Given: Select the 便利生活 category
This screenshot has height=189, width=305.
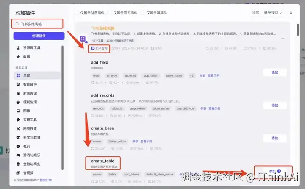Looking at the screenshot, I should pos(37,102).
